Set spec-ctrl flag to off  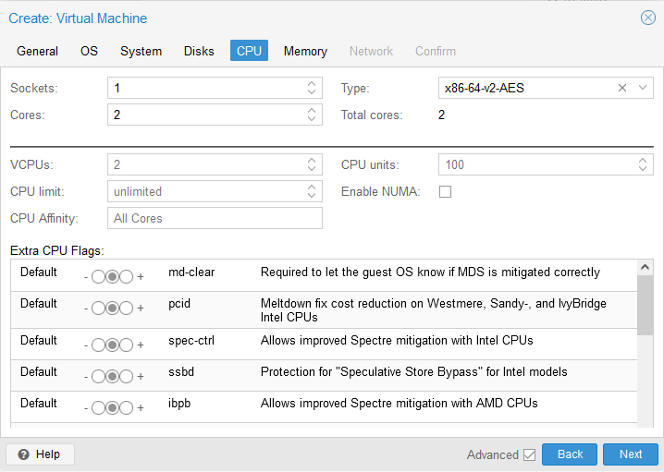click(98, 345)
